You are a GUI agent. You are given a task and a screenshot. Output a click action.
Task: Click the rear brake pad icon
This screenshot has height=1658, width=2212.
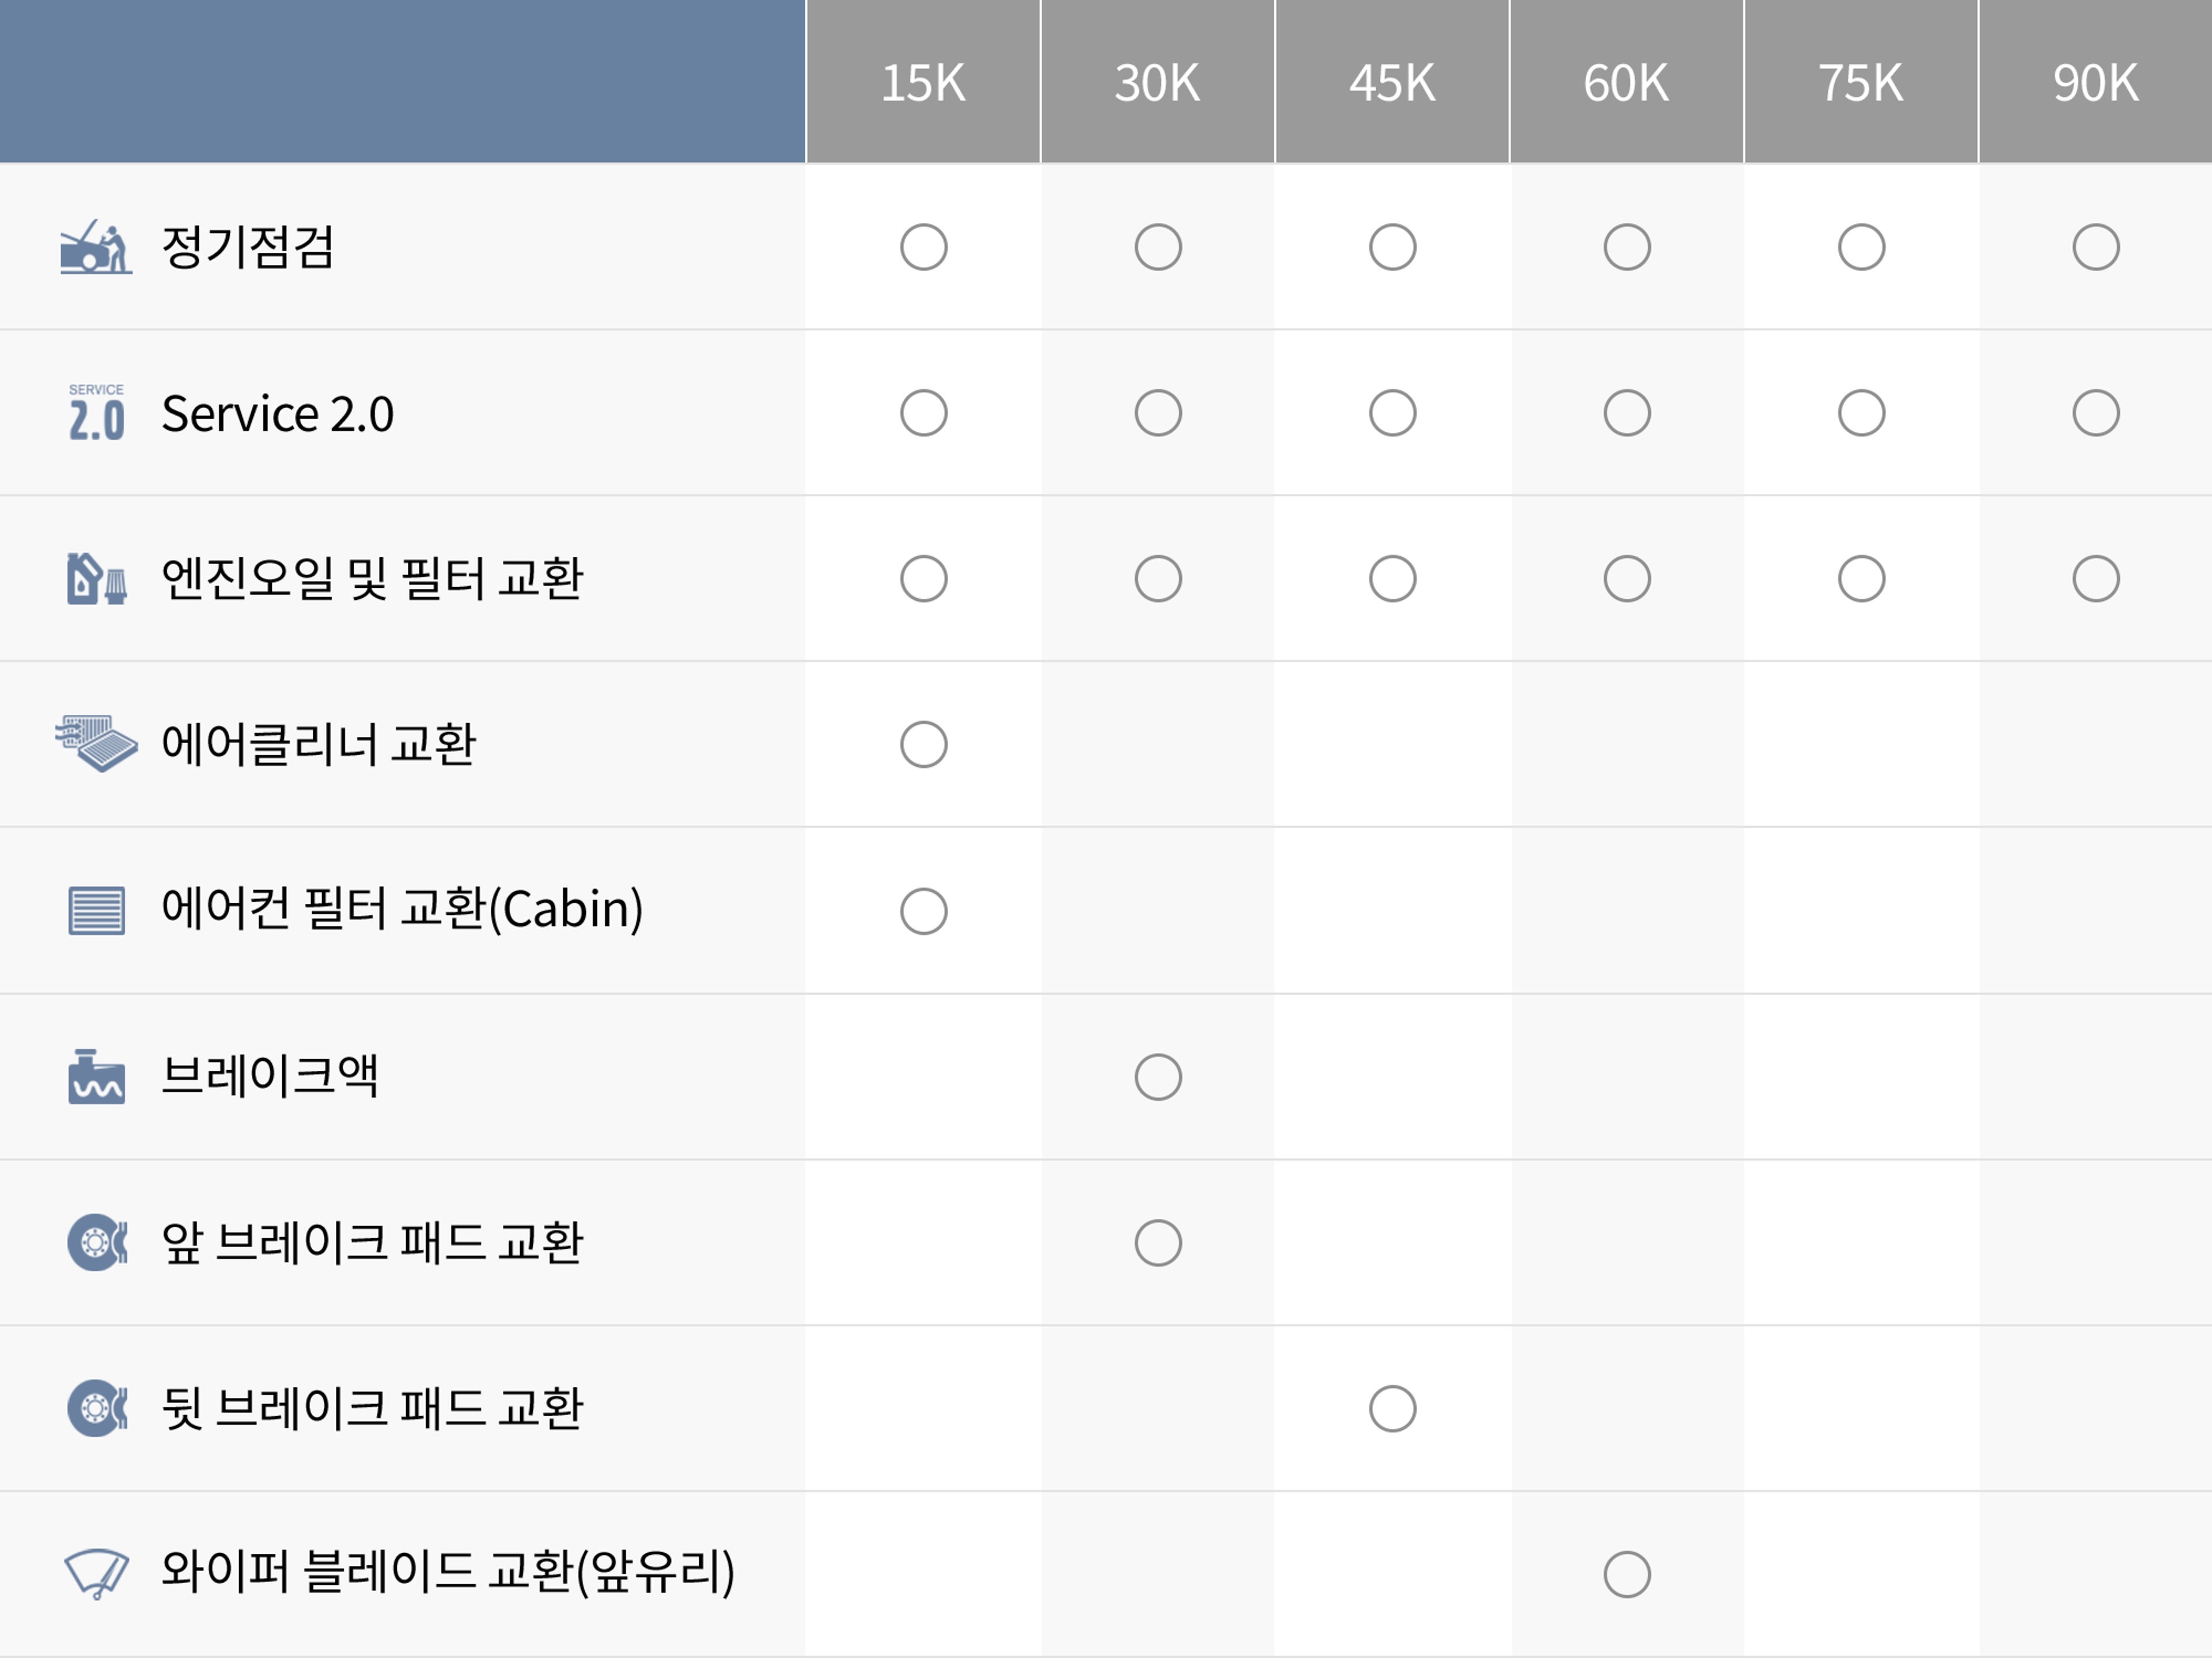tap(96, 1408)
